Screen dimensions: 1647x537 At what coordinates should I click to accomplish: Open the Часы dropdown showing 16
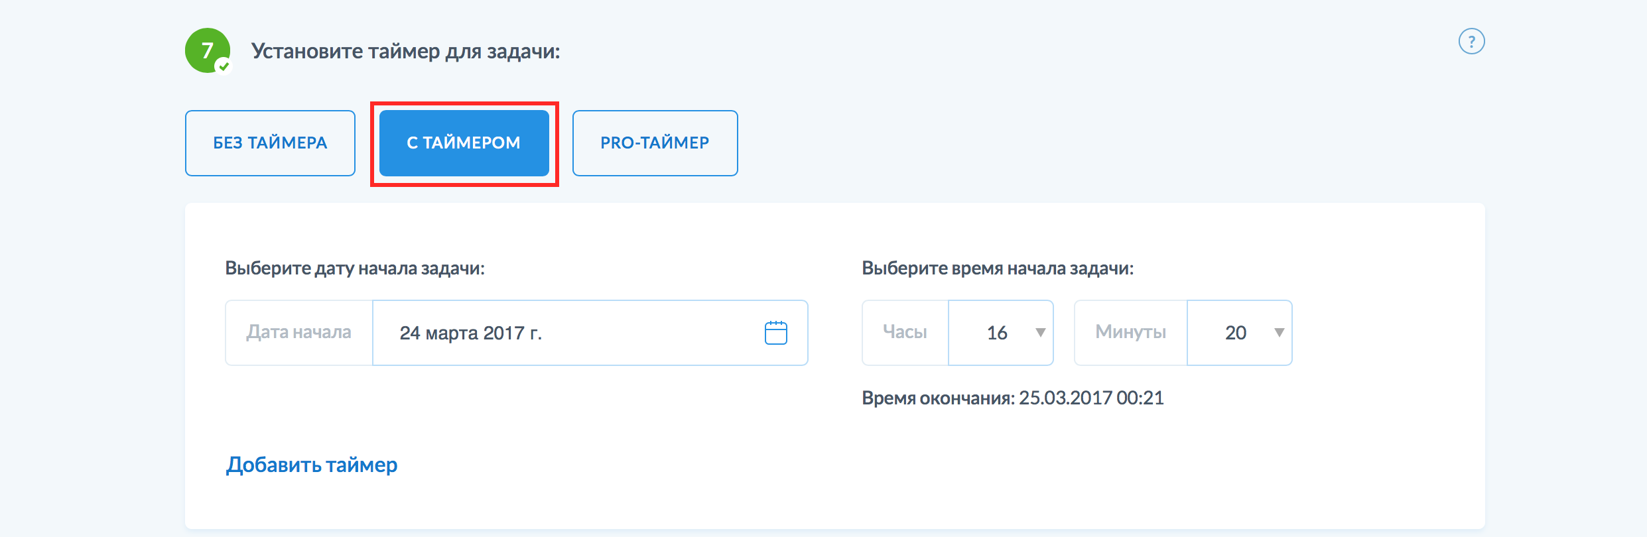tap(1000, 333)
